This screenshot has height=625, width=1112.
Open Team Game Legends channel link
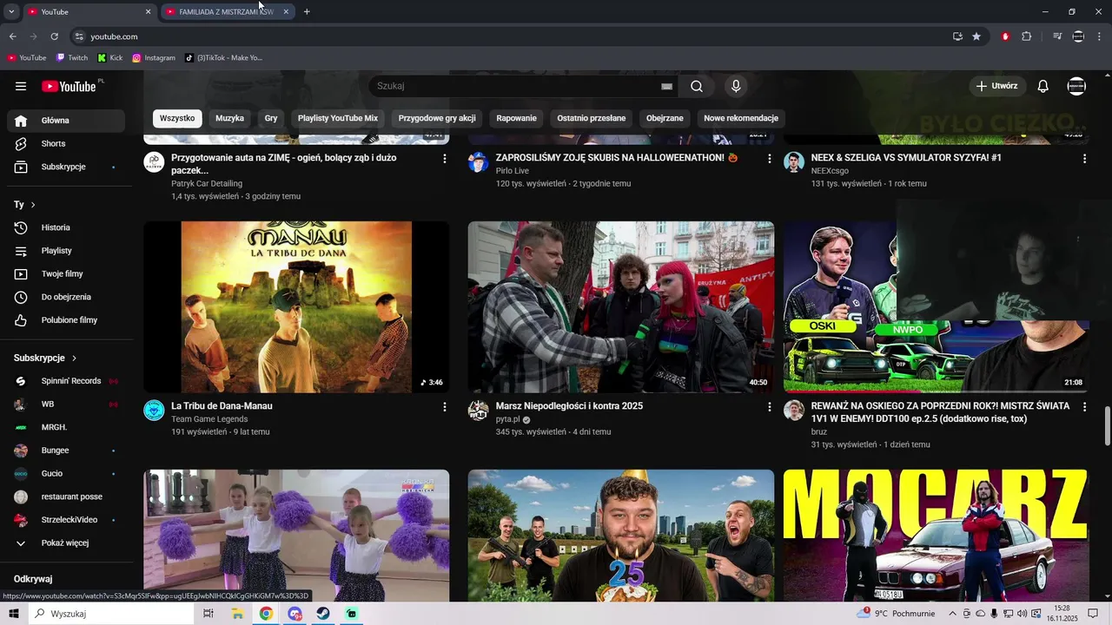pos(209,419)
